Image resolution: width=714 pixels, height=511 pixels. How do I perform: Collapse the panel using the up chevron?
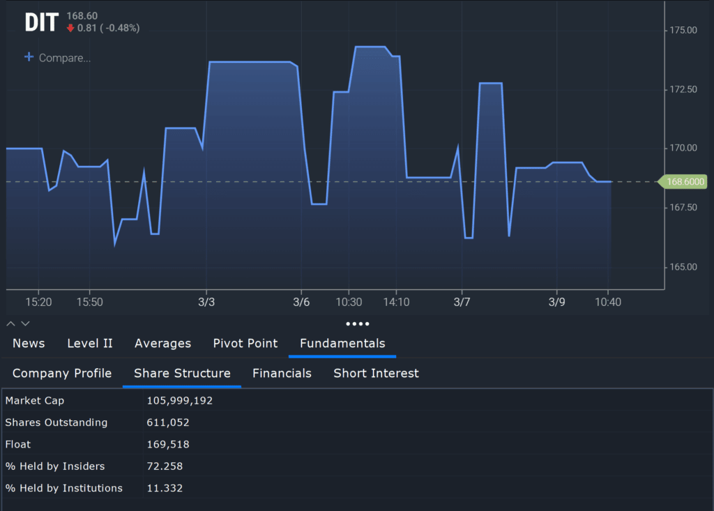pos(10,323)
